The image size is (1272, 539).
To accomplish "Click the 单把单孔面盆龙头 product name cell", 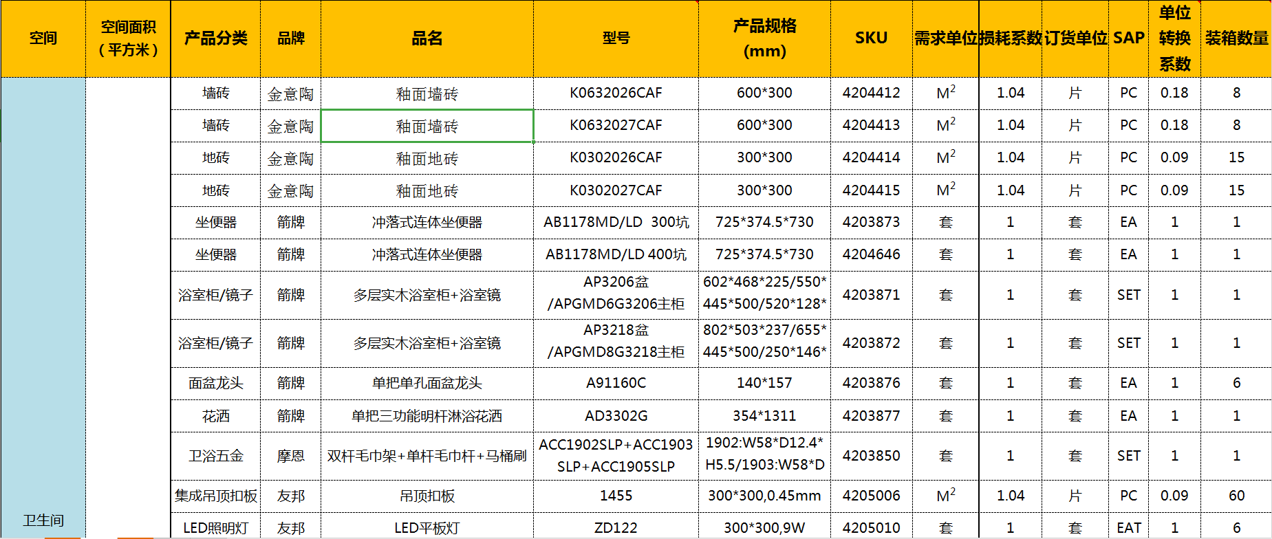I will coord(427,383).
